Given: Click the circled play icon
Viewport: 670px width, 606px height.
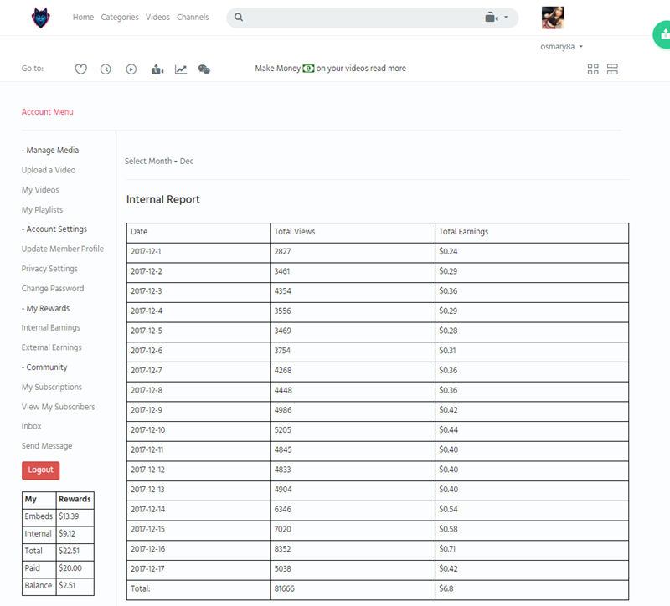Looking at the screenshot, I should tap(131, 69).
